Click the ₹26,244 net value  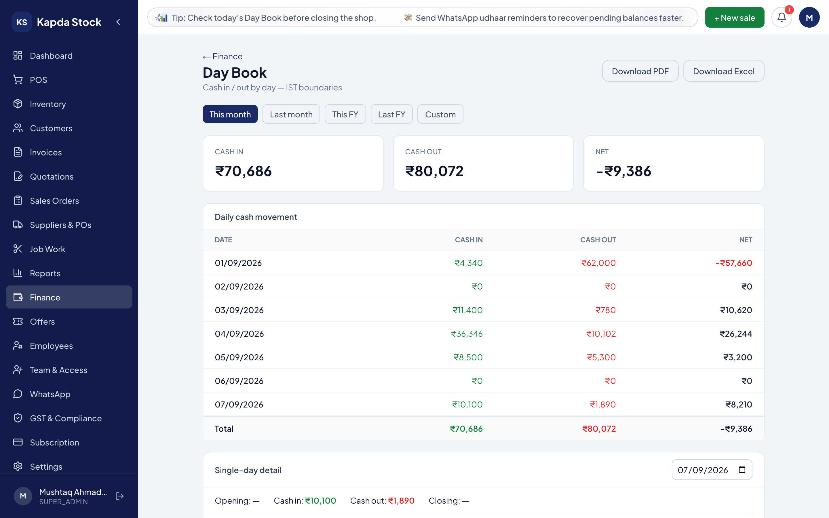pyautogui.click(x=736, y=334)
